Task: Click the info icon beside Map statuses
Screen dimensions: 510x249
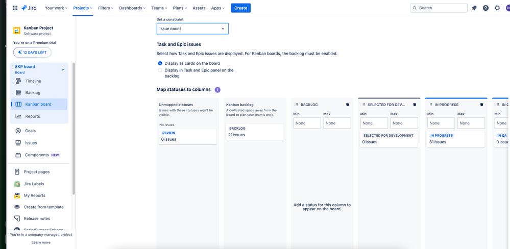Action: coord(217,90)
